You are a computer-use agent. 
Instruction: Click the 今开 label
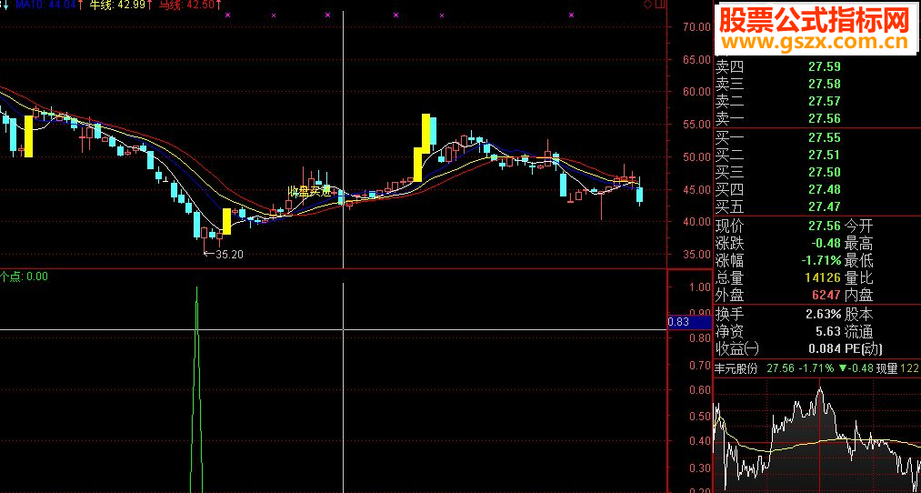pyautogui.click(x=859, y=226)
